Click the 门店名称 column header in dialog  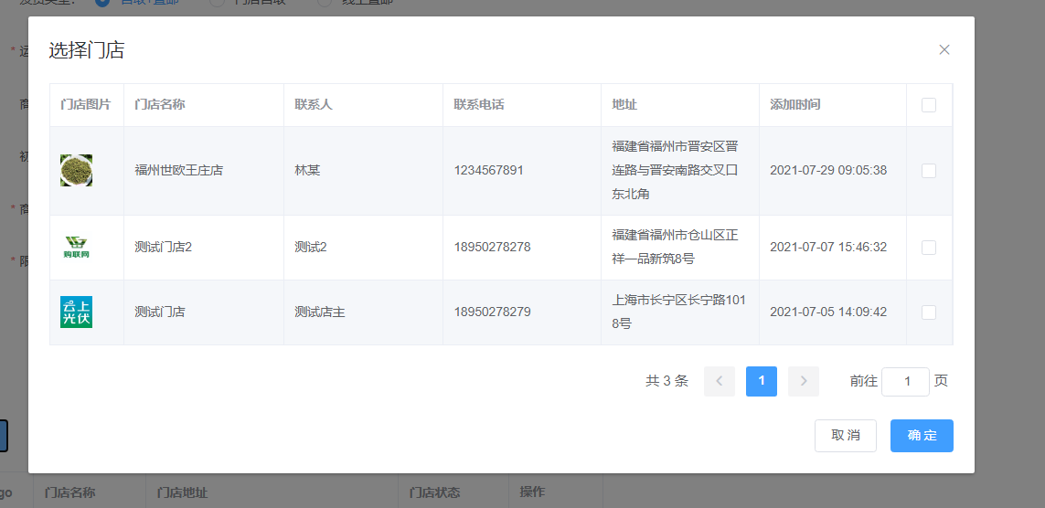click(x=160, y=104)
